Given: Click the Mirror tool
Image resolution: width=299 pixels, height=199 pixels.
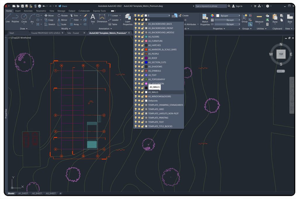Looking at the screenshot, I should (x=62, y=20).
